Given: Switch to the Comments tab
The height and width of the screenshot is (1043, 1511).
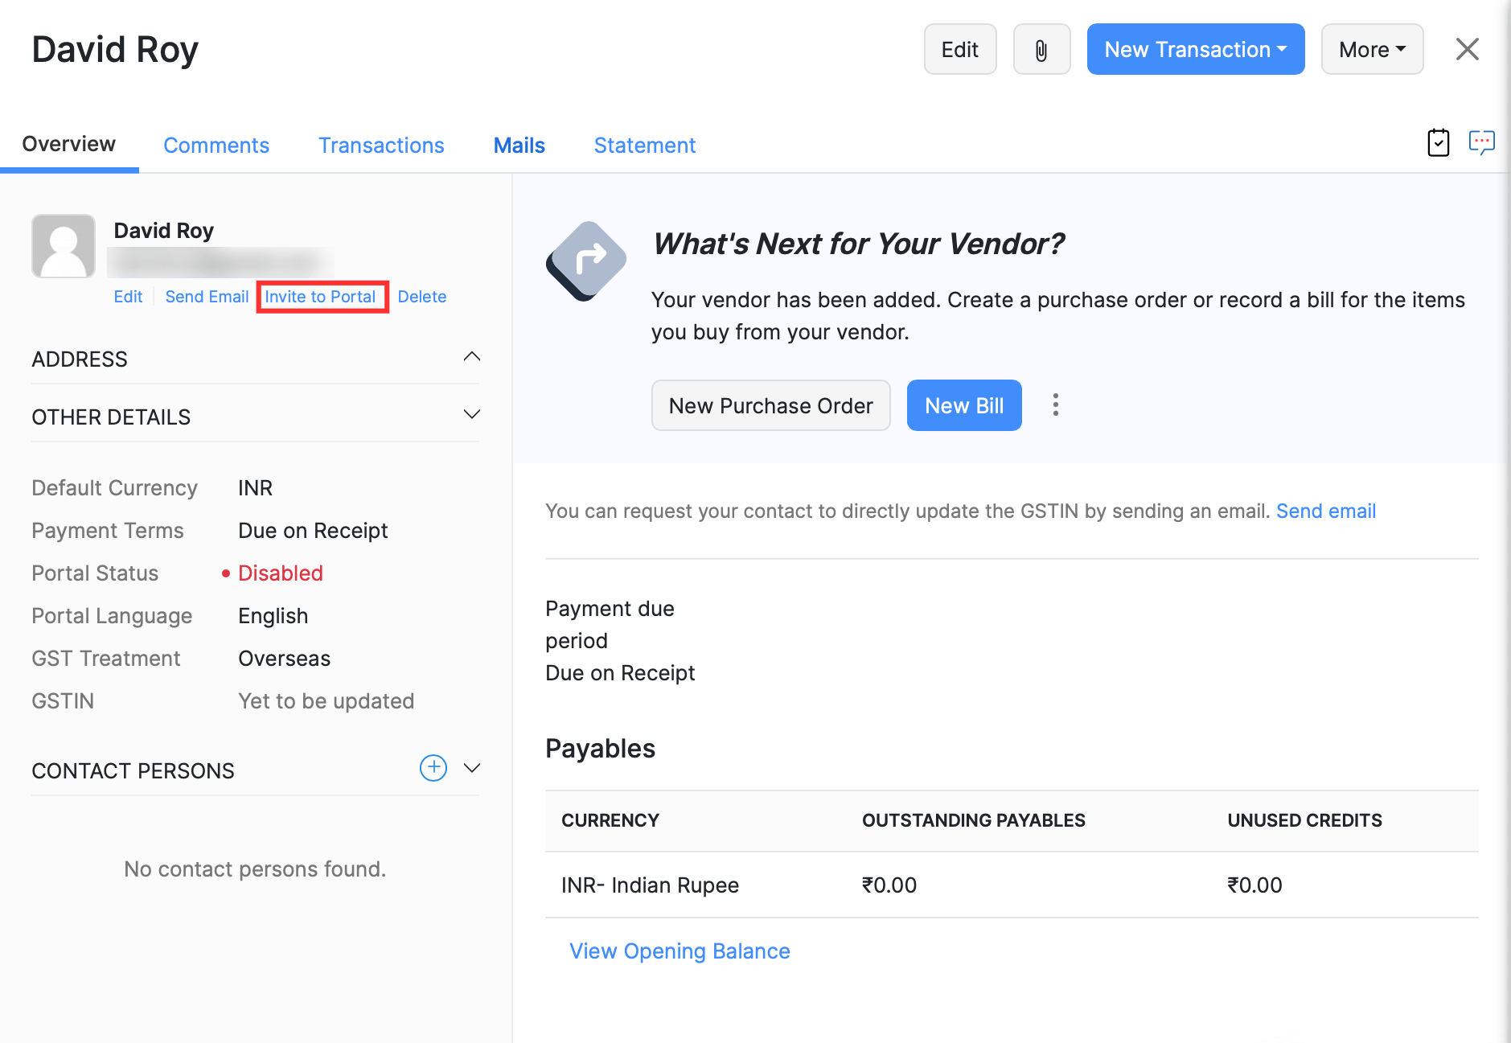Looking at the screenshot, I should [216, 146].
